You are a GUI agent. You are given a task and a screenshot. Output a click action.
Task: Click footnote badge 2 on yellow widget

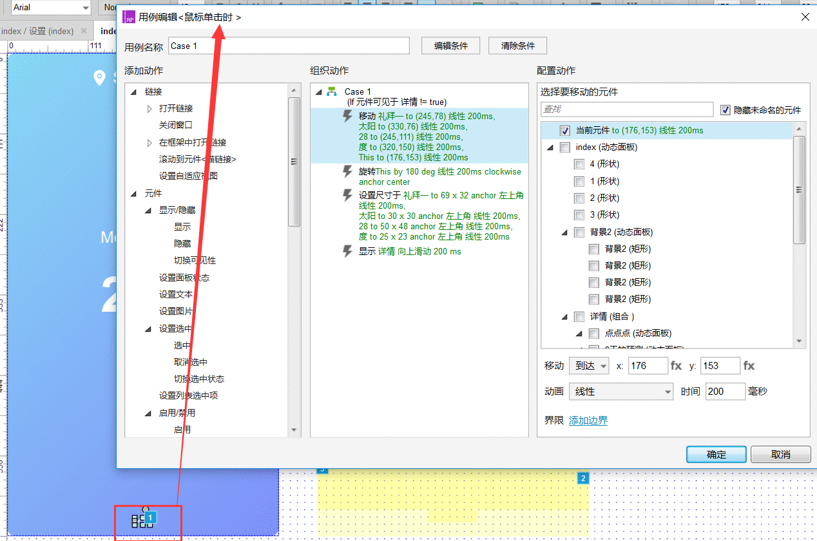[583, 478]
